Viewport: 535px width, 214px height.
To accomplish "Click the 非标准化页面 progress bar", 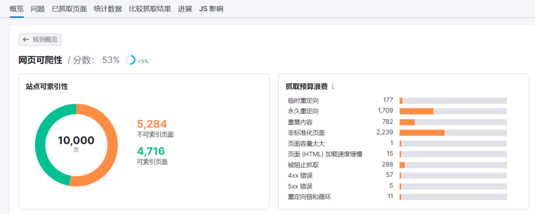I will [x=453, y=132].
